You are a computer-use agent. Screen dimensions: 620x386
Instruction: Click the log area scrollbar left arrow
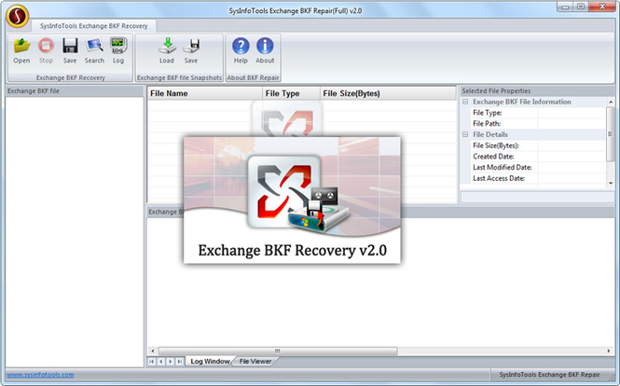[x=153, y=351]
